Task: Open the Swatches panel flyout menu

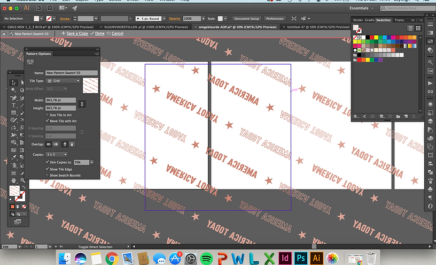Action: 421,20
